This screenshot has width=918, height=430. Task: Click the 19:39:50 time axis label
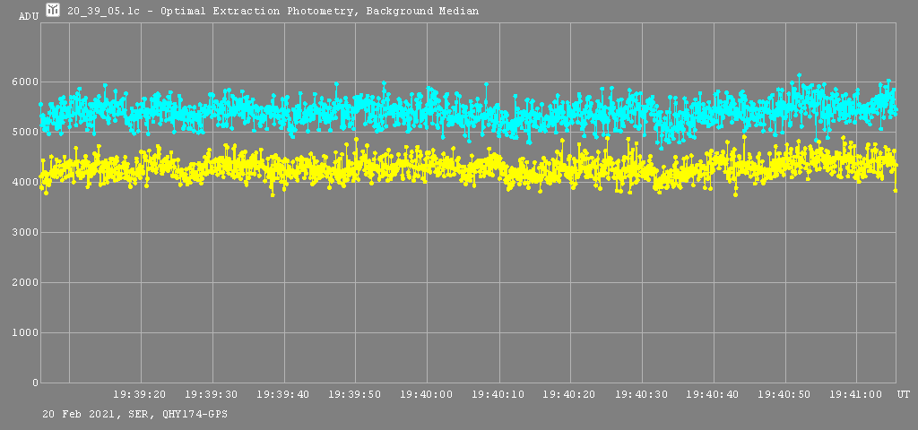point(355,394)
